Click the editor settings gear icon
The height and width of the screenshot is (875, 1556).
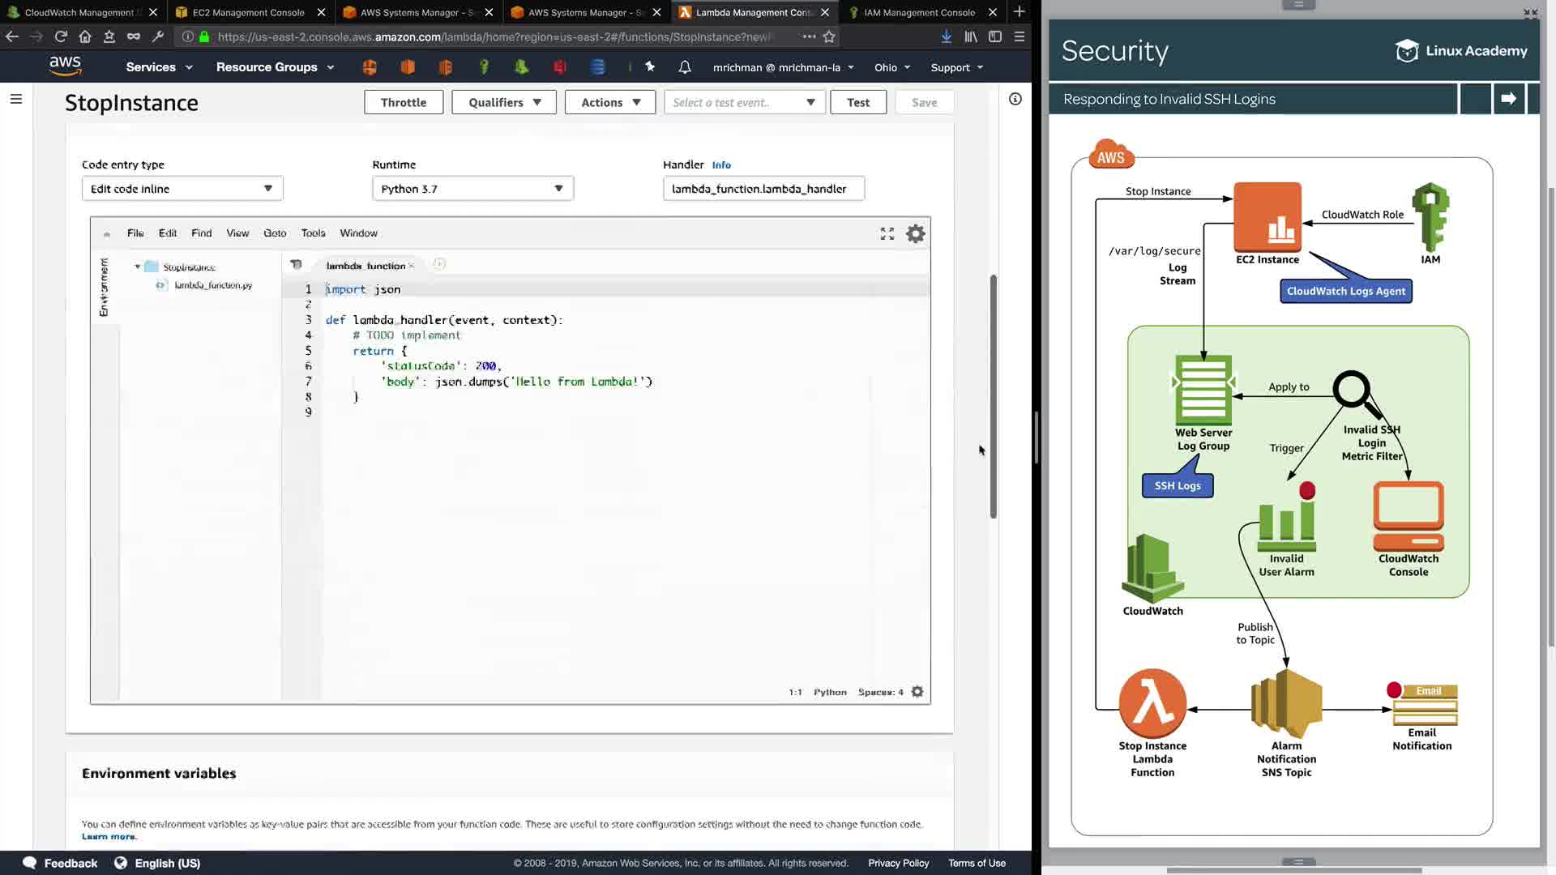point(915,234)
